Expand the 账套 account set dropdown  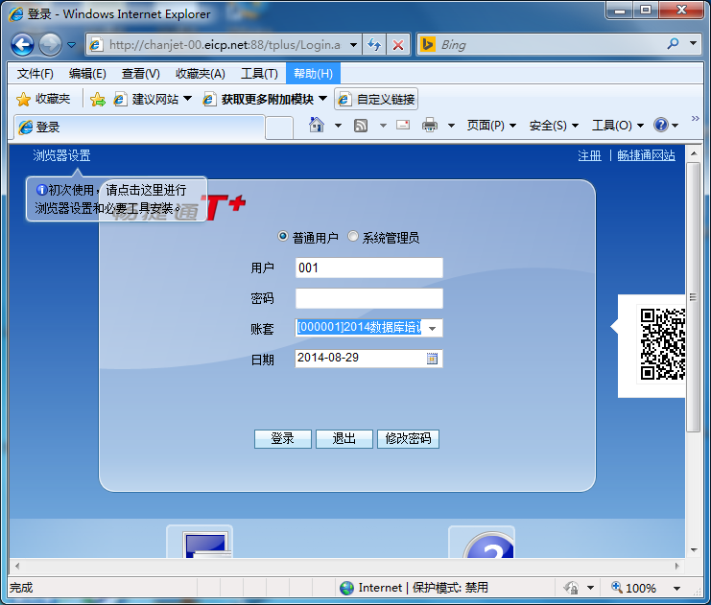pyautogui.click(x=433, y=328)
